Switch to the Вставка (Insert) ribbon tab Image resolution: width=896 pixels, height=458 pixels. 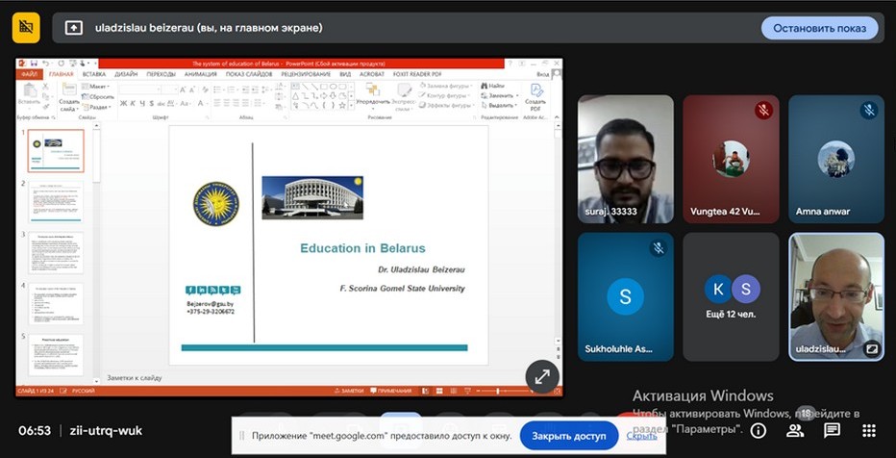coord(94,74)
